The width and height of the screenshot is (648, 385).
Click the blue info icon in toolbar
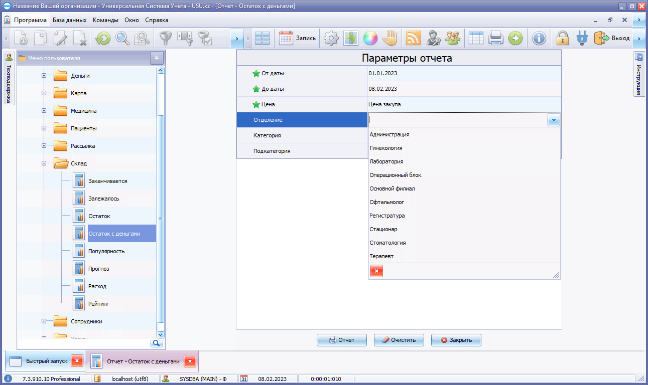point(539,38)
